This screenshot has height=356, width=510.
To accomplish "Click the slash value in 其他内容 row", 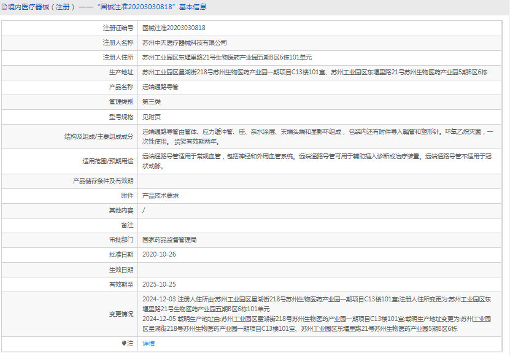I will (144, 211).
